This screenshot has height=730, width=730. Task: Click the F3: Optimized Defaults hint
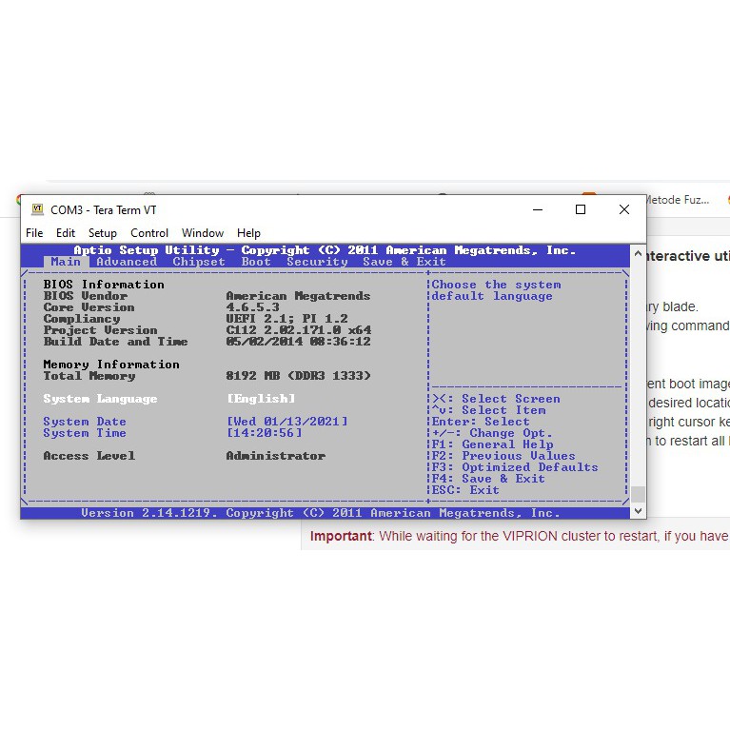coord(515,467)
